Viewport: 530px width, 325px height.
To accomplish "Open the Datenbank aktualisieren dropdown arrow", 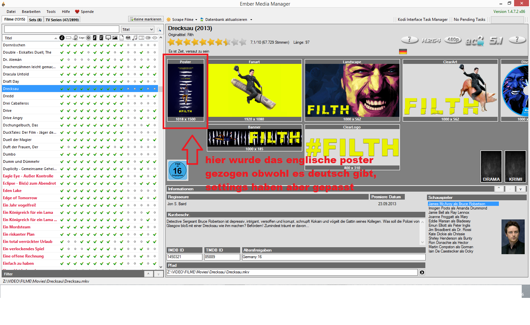I will [251, 20].
